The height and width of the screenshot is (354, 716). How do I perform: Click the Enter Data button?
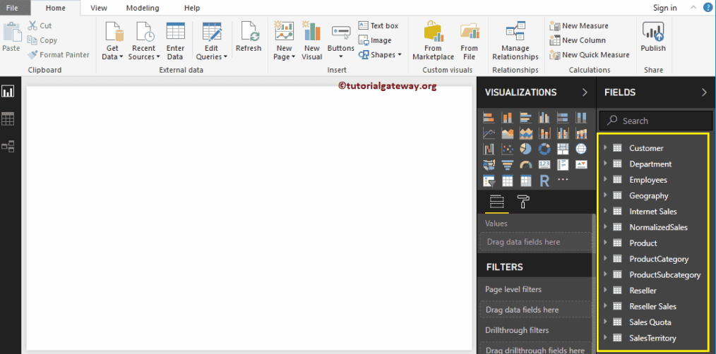175,41
